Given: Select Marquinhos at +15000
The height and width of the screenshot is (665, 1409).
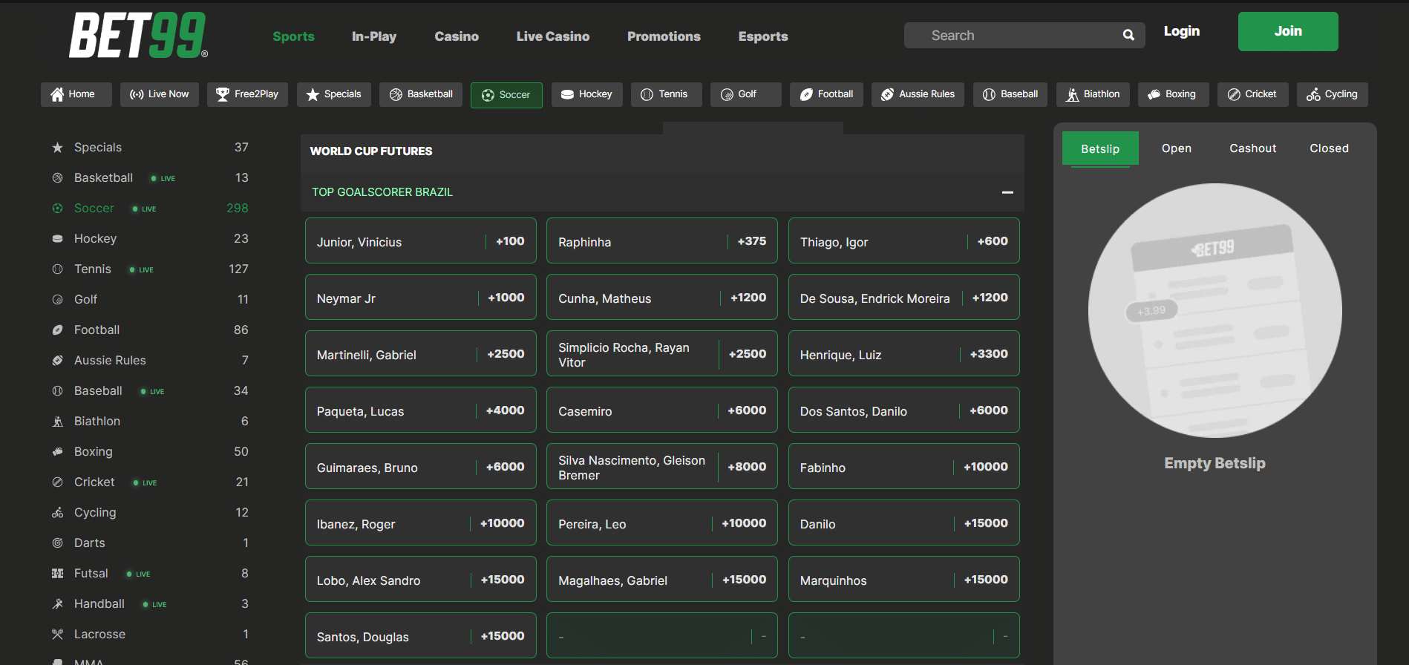Looking at the screenshot, I should click(904, 579).
